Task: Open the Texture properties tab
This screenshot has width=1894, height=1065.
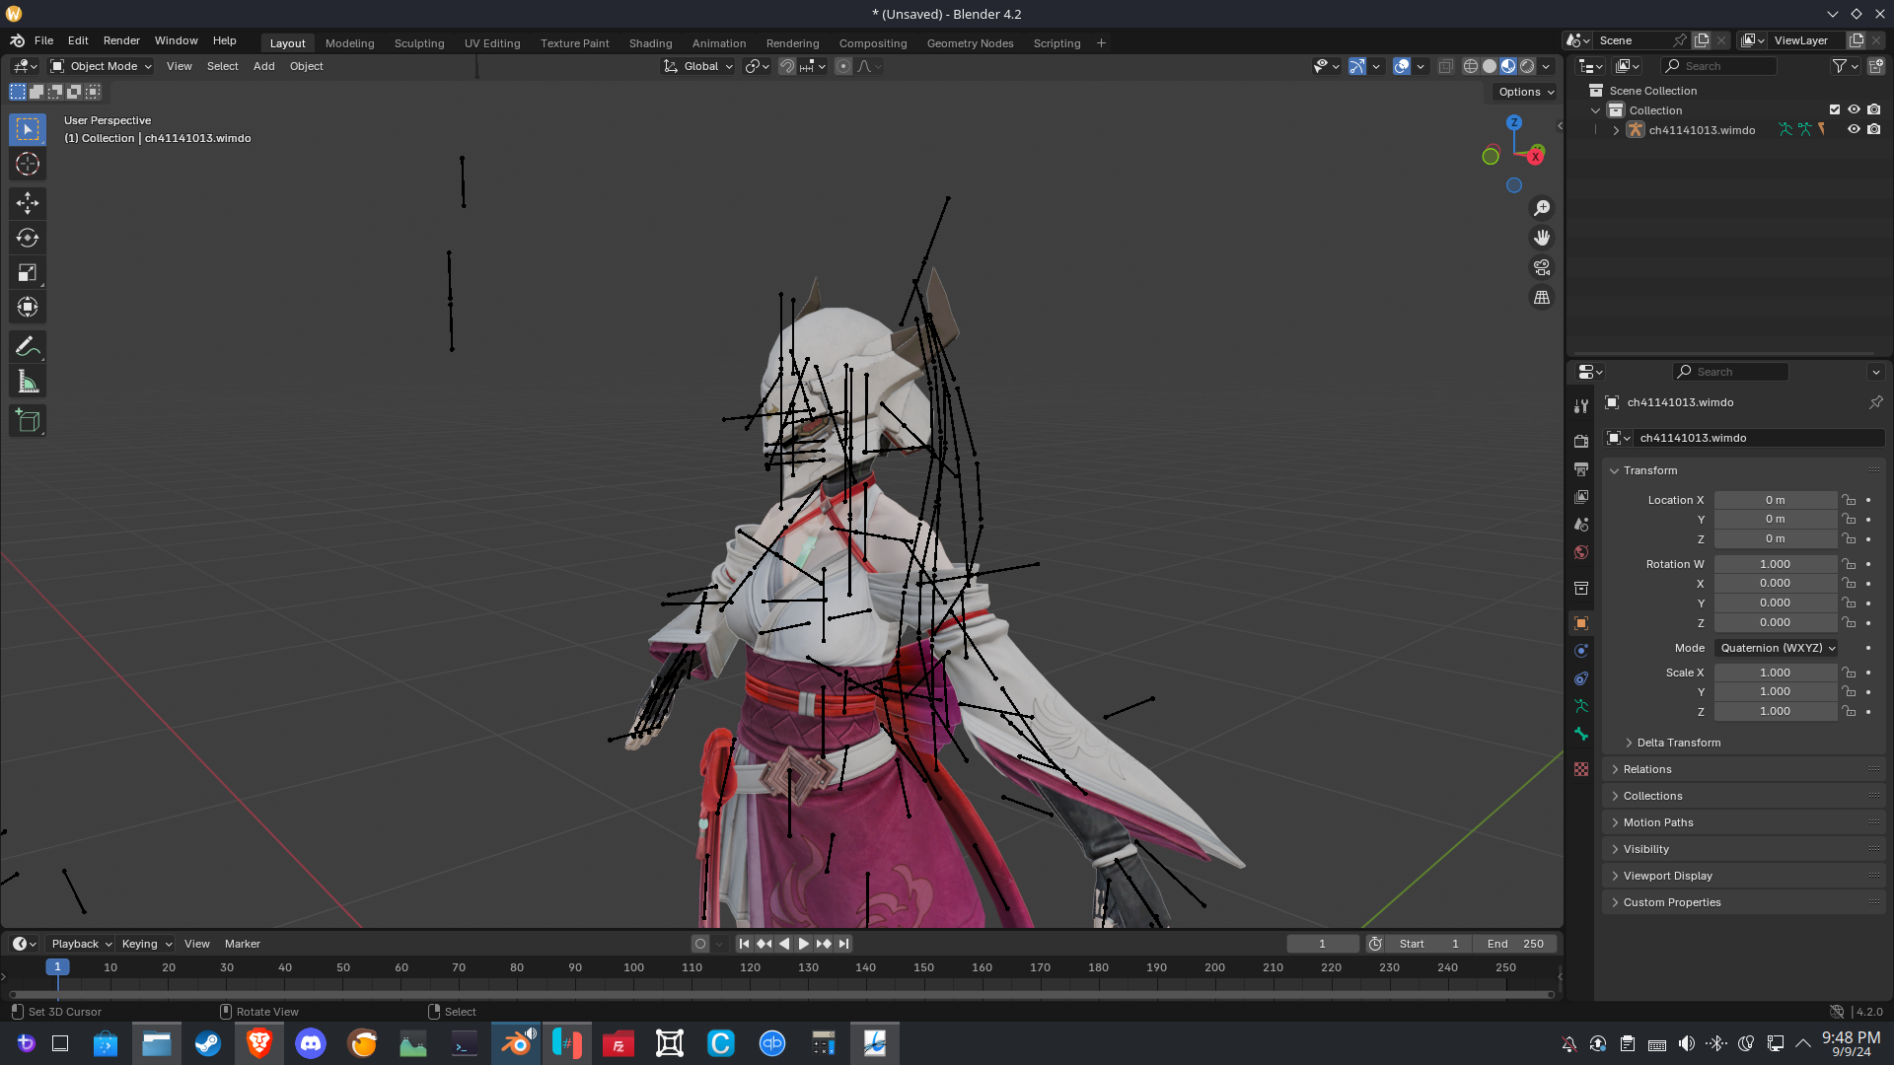Action: click(x=1581, y=769)
